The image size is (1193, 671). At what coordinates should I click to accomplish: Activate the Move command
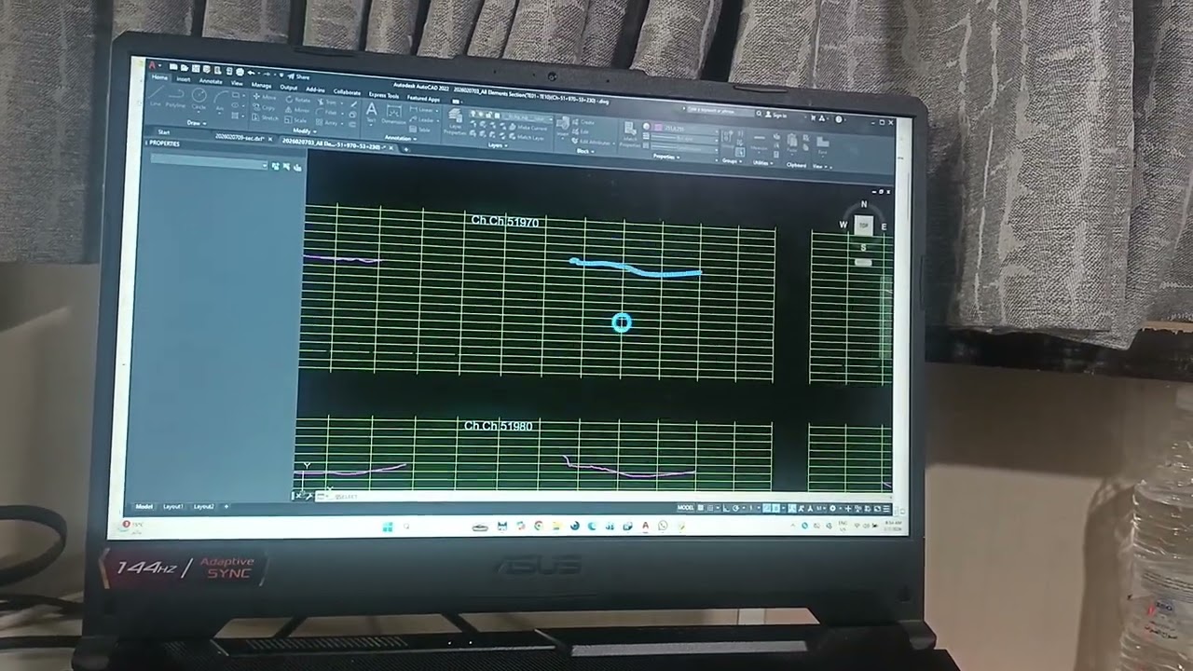pos(263,97)
